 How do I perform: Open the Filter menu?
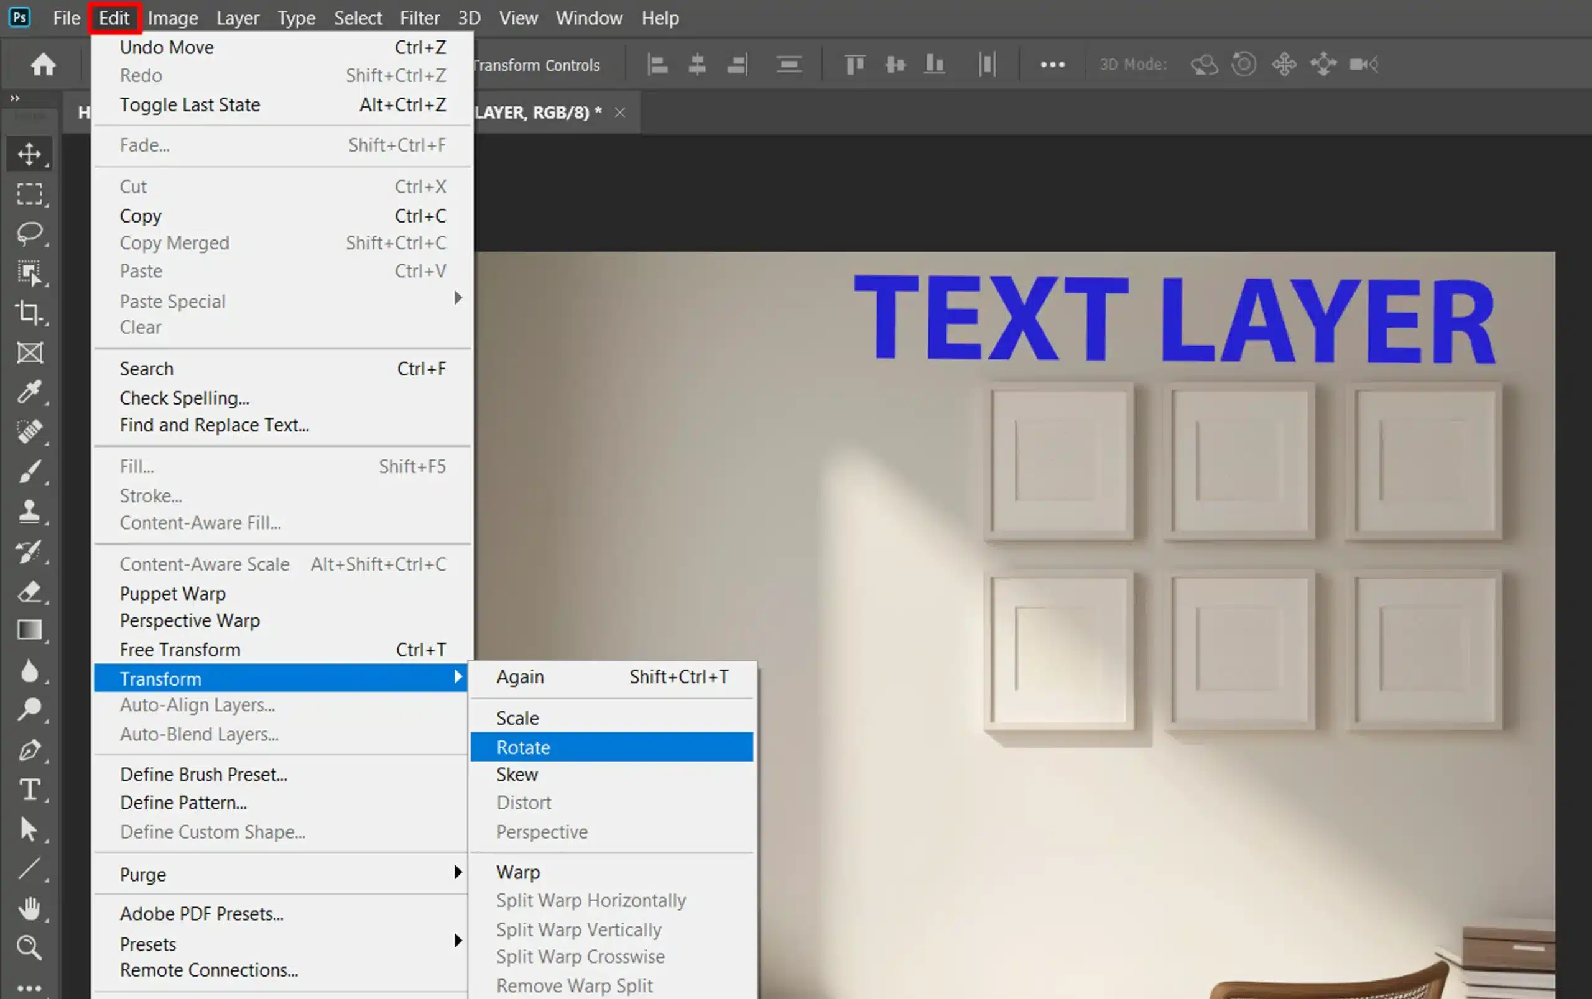coord(420,18)
